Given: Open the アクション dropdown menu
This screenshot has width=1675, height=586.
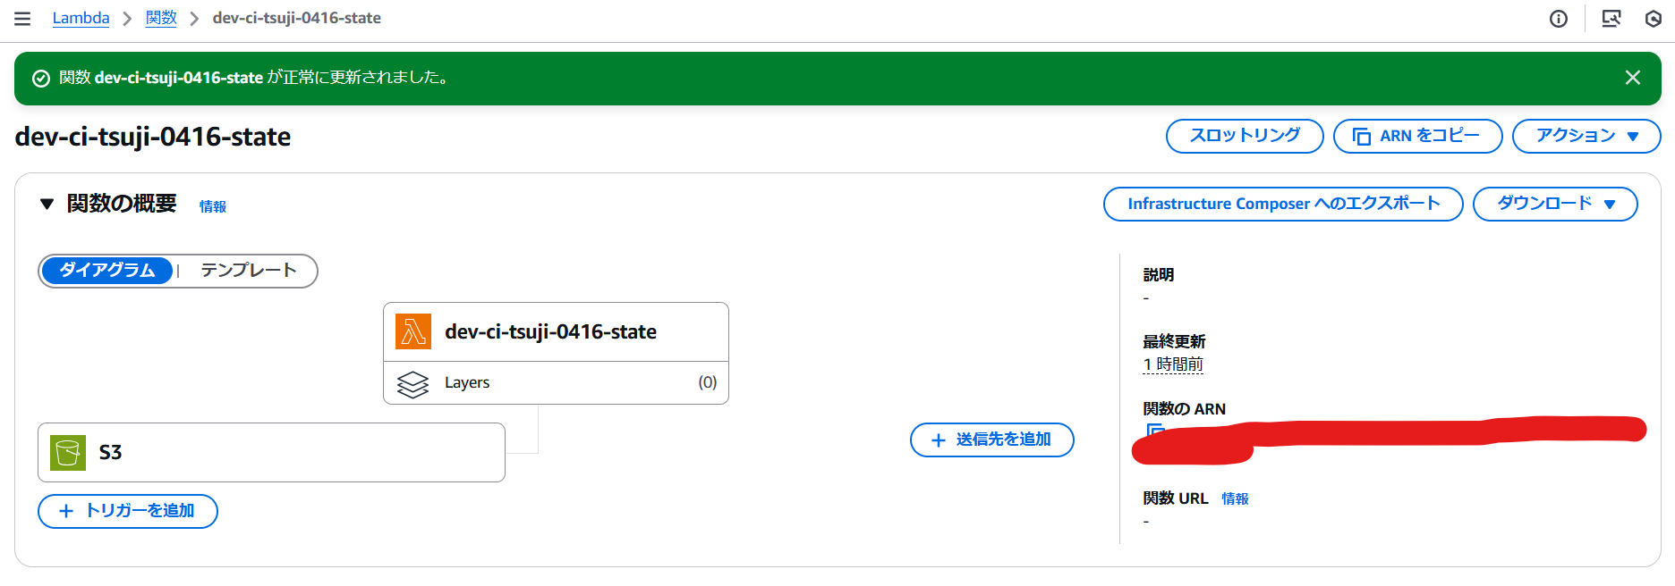Looking at the screenshot, I should 1586,137.
